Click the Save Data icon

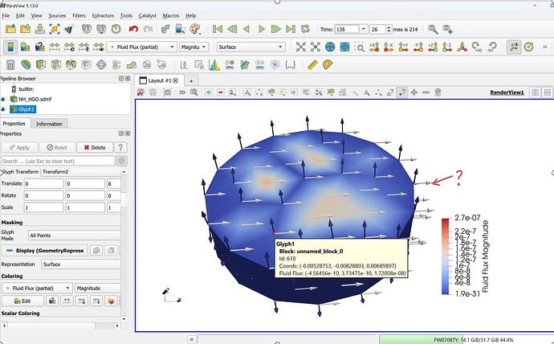40,29
